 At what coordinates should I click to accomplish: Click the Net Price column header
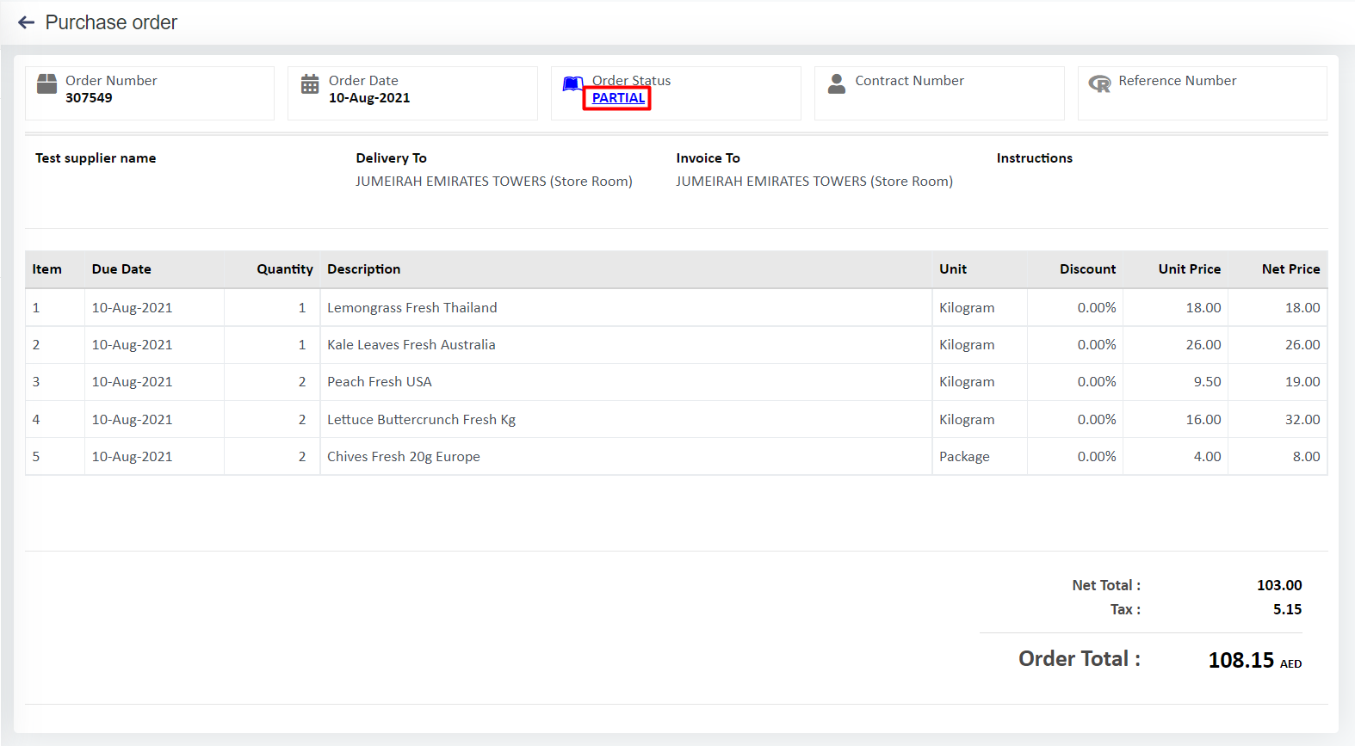pyautogui.click(x=1291, y=269)
